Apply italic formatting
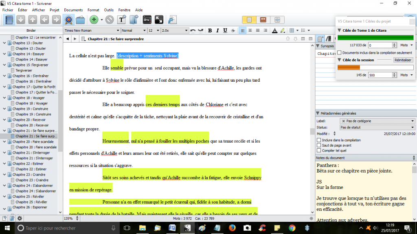The image size is (417, 234). (217, 30)
